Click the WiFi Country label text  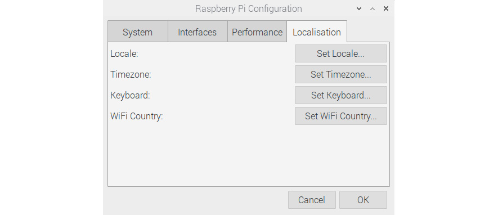136,117
